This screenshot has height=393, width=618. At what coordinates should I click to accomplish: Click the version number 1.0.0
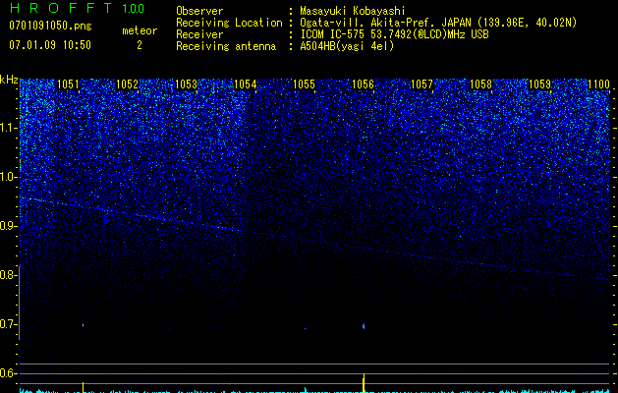[x=134, y=8]
